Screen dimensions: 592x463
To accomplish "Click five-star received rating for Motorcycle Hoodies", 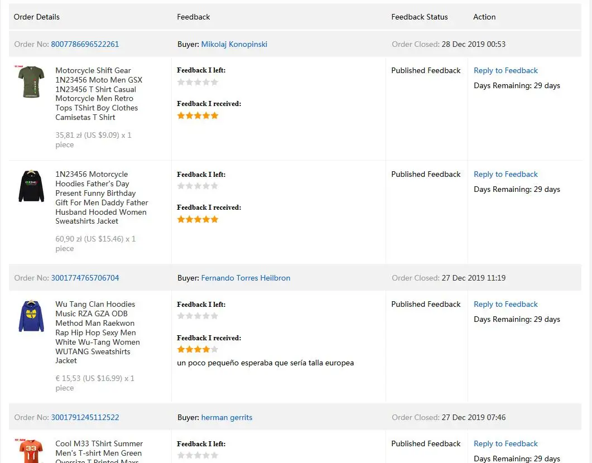I will pyautogui.click(x=198, y=219).
